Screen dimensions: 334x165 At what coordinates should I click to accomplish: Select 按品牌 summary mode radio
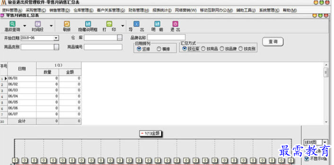coord(222,49)
